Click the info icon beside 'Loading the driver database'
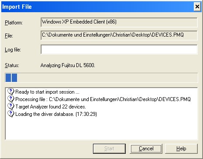The width and height of the screenshot is (203, 159). 10,114
